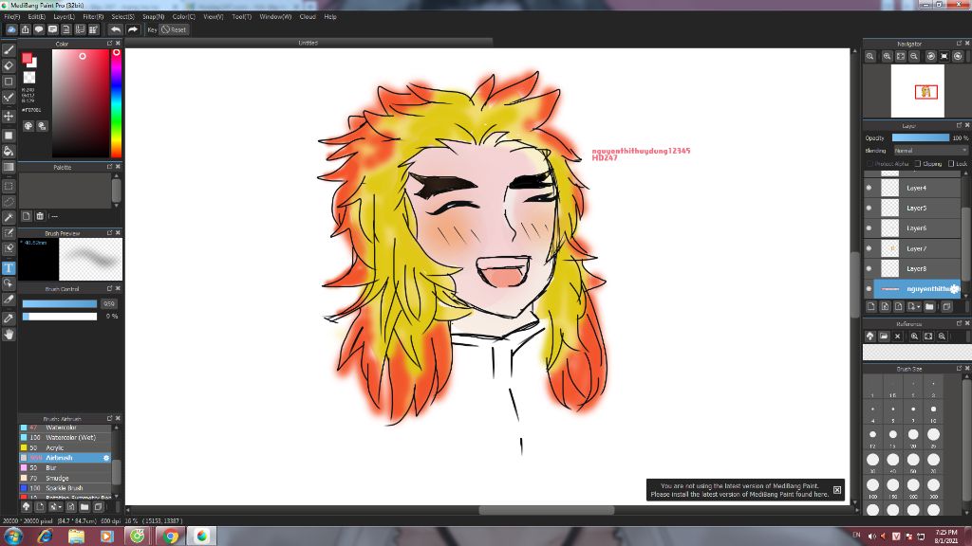Toggle visibility of nguyenthithu text layer
This screenshot has width=972, height=546.
point(869,288)
